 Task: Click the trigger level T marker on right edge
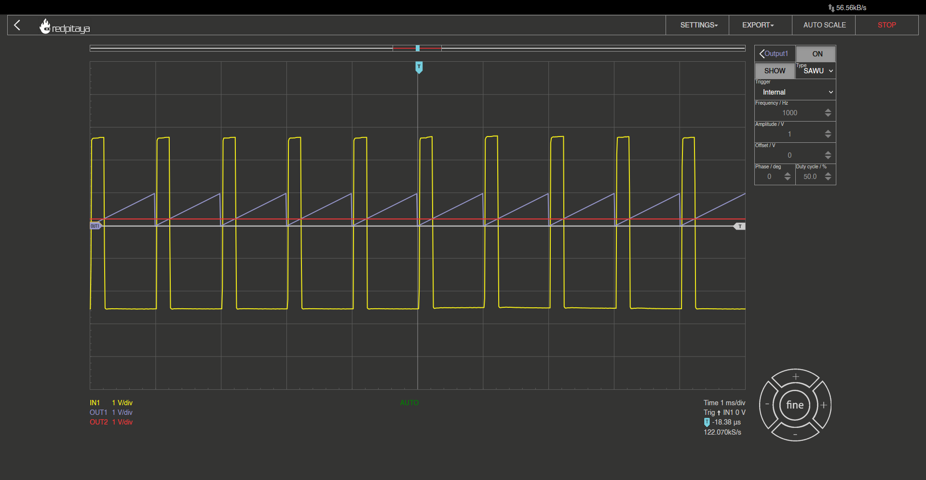click(x=740, y=226)
